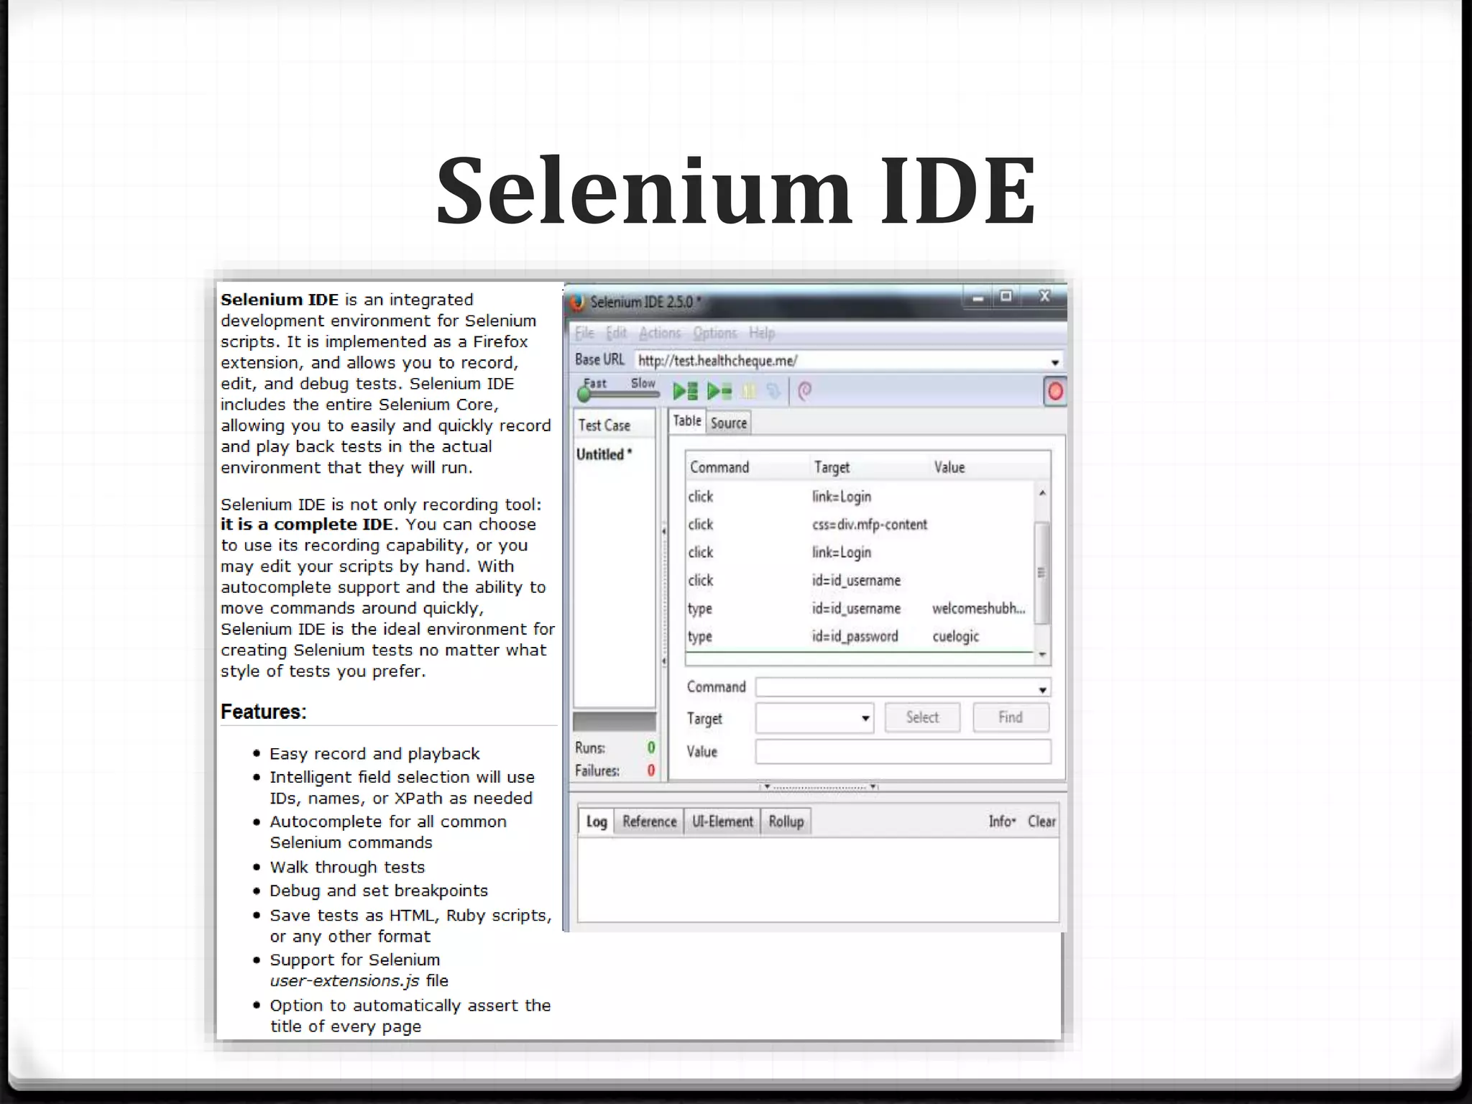Click the Find button

coord(1011,717)
